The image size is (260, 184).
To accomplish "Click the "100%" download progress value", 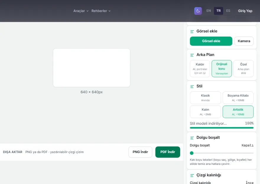I will tap(249, 123).
